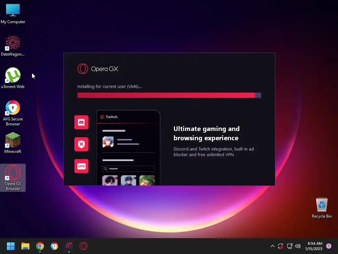The width and height of the screenshot is (338, 254).
Task: Click the VPN icon in the installer
Action: tap(81, 166)
